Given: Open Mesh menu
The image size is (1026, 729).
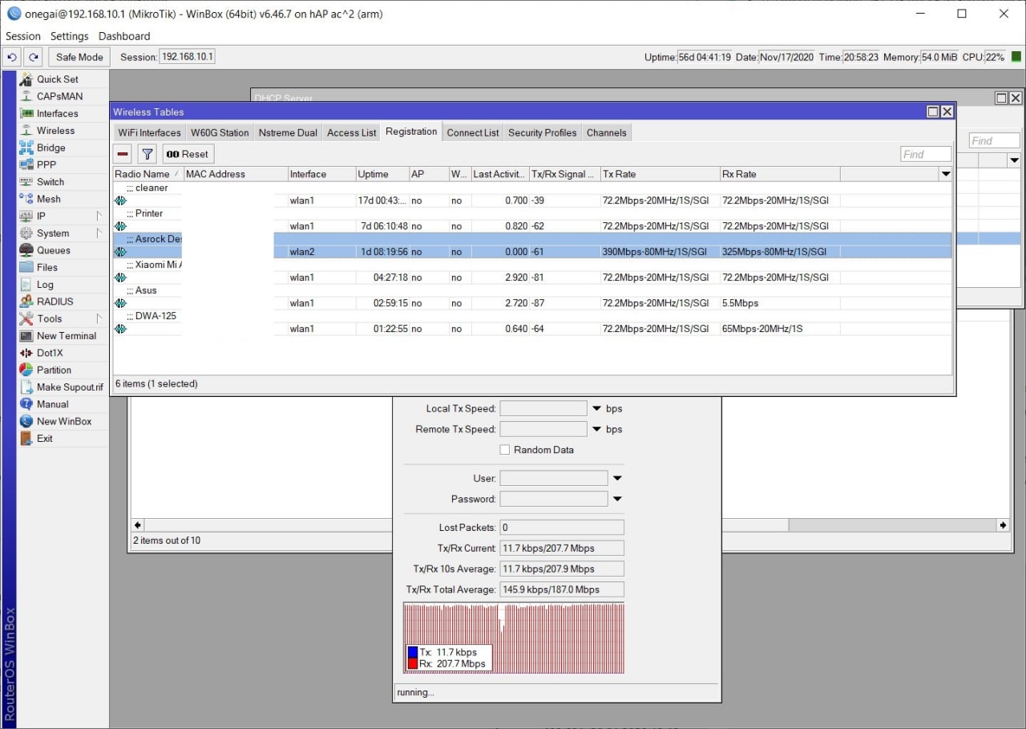Looking at the screenshot, I should 63,199.
